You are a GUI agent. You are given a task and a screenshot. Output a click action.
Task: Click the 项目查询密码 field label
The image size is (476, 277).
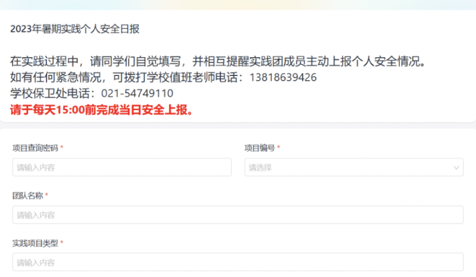pos(35,148)
